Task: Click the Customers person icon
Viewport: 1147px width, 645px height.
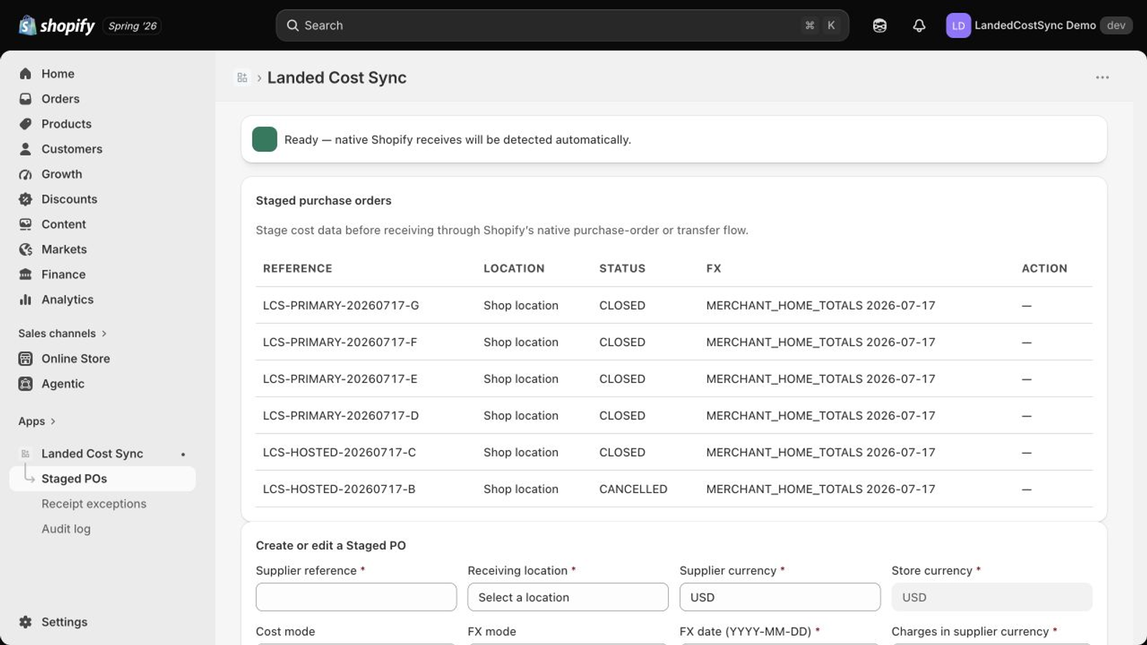Action: tap(26, 149)
